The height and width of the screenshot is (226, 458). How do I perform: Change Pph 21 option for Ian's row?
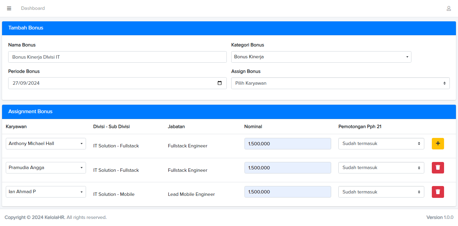(x=381, y=192)
